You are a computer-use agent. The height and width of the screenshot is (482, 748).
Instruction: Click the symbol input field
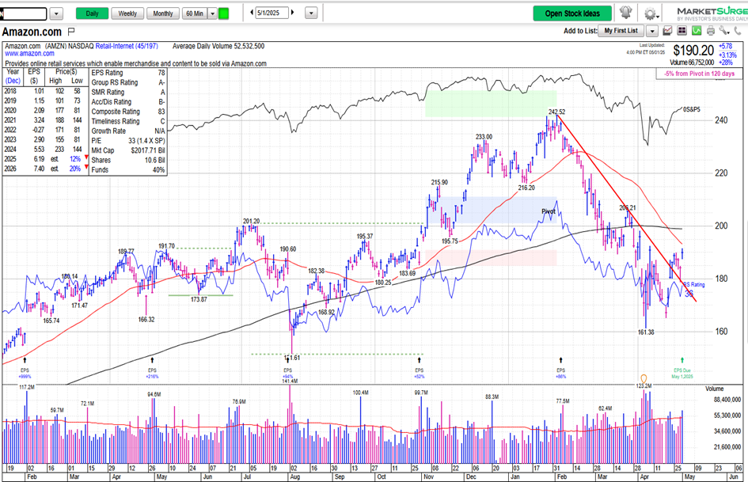(x=24, y=13)
